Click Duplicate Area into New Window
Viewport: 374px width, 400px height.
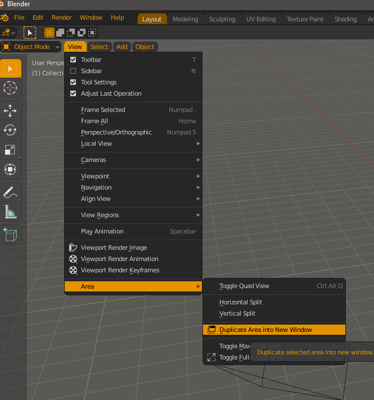point(274,330)
